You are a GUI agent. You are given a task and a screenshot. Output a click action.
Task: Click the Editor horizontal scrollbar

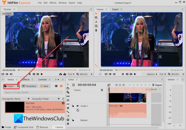pos(113,128)
